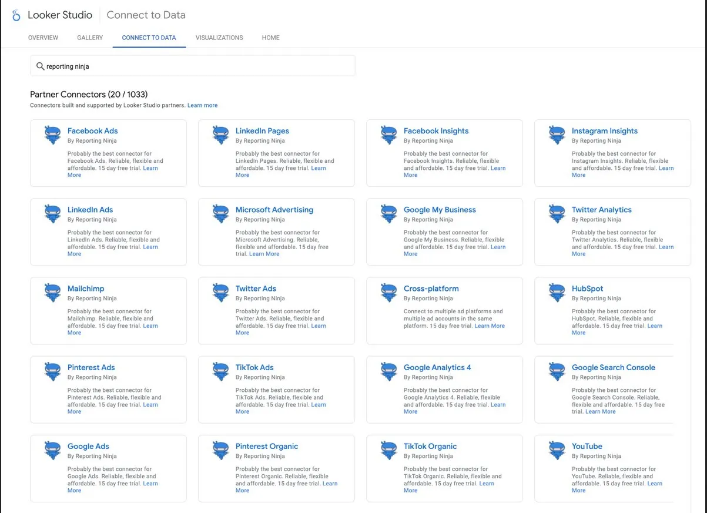Click the Google Ads connector ninja icon
The height and width of the screenshot is (513, 707).
point(53,450)
